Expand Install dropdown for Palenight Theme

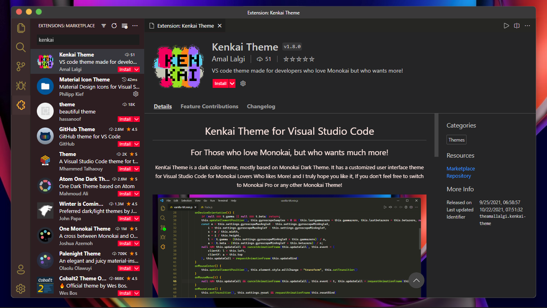137,268
